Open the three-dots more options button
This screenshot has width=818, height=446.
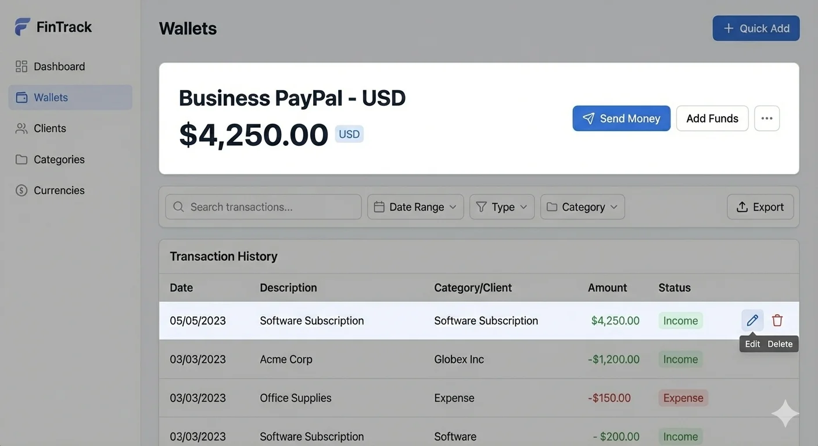[767, 118]
